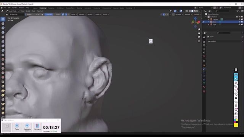Hide the Cube object in outliner
Screen dimensions: 244x137
(x=239, y=22)
